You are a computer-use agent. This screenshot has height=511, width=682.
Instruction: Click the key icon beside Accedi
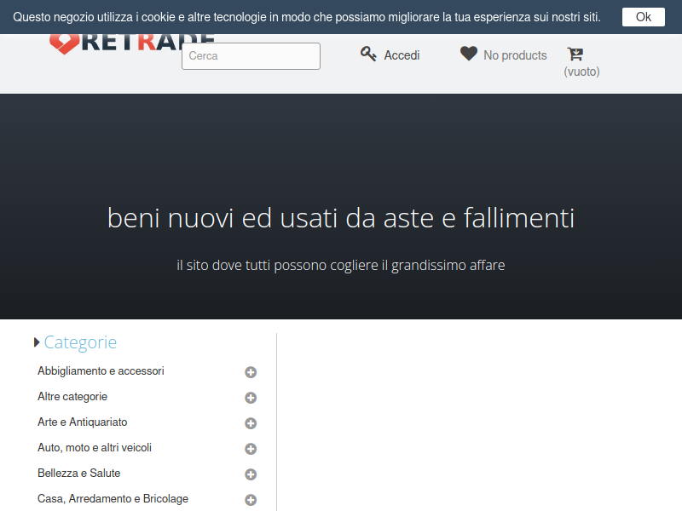[x=368, y=55]
